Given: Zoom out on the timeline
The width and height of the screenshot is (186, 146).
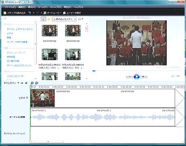Looking at the screenshot, I should [37, 83].
